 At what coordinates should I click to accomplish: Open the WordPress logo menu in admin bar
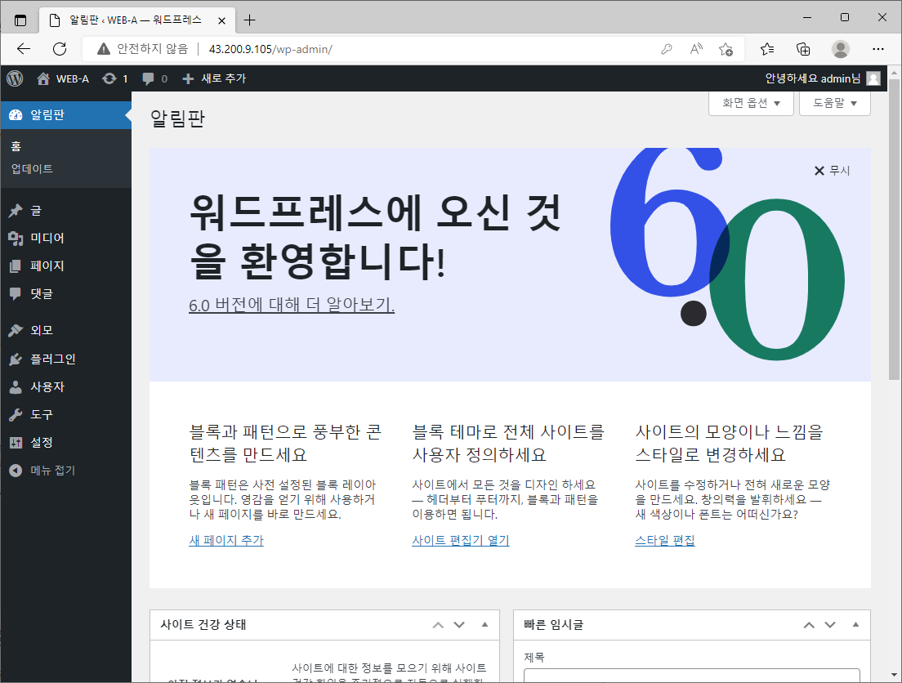click(x=15, y=78)
